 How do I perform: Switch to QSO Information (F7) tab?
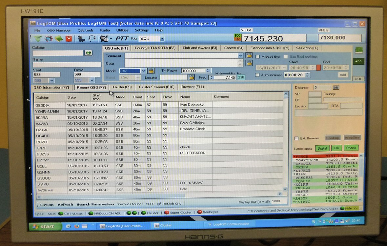[x=51, y=87]
